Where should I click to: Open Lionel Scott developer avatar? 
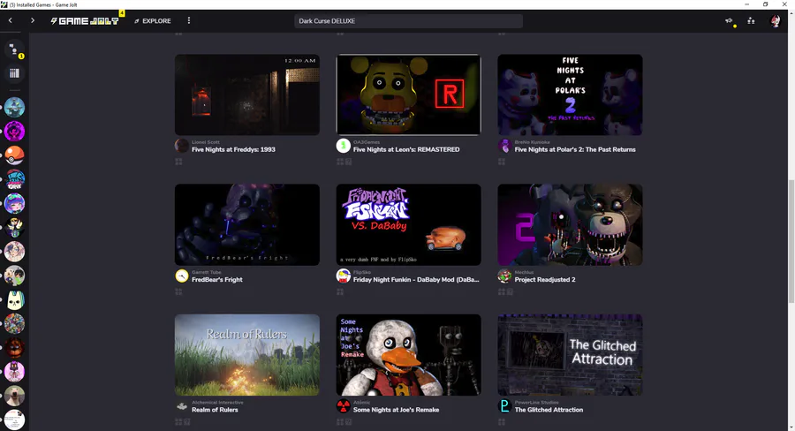pyautogui.click(x=181, y=146)
